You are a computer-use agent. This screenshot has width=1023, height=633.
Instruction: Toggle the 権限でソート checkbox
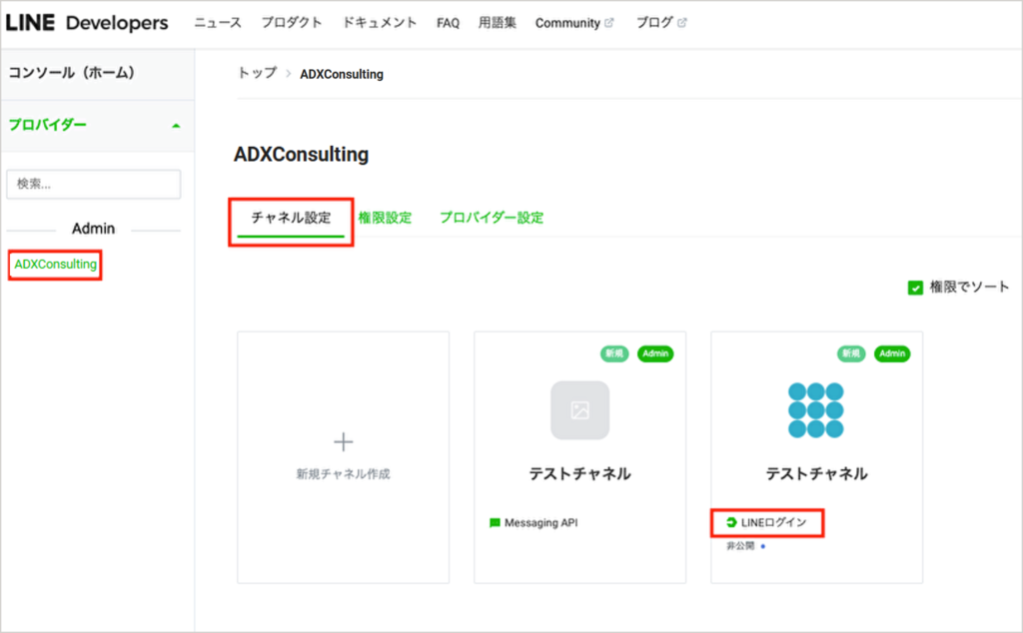915,288
